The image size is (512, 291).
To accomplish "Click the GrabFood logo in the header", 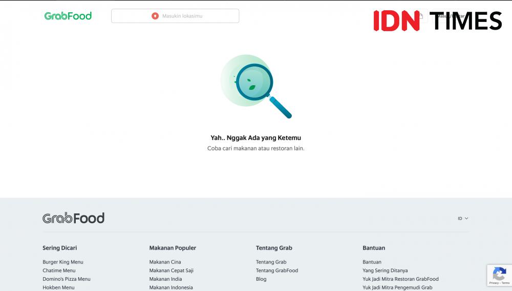I will tap(68, 16).
